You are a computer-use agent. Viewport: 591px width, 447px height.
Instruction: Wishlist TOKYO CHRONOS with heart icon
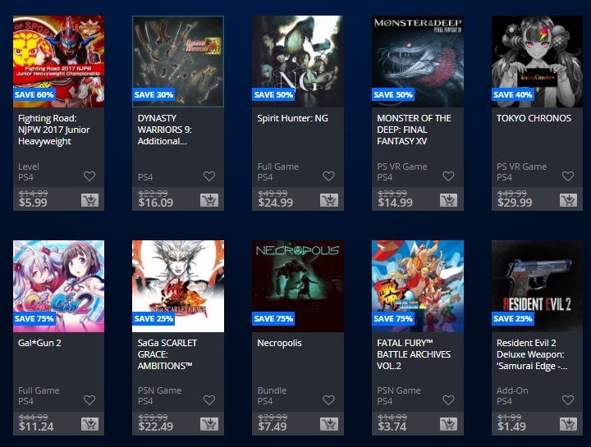(x=568, y=176)
